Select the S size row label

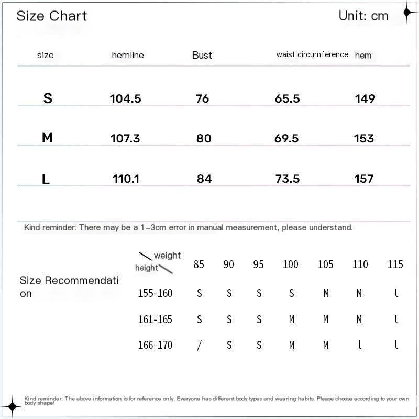coord(48,98)
